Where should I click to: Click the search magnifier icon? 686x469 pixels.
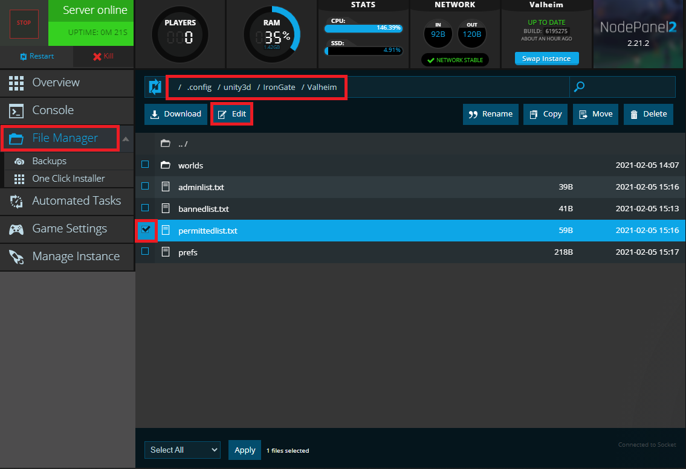(x=579, y=87)
